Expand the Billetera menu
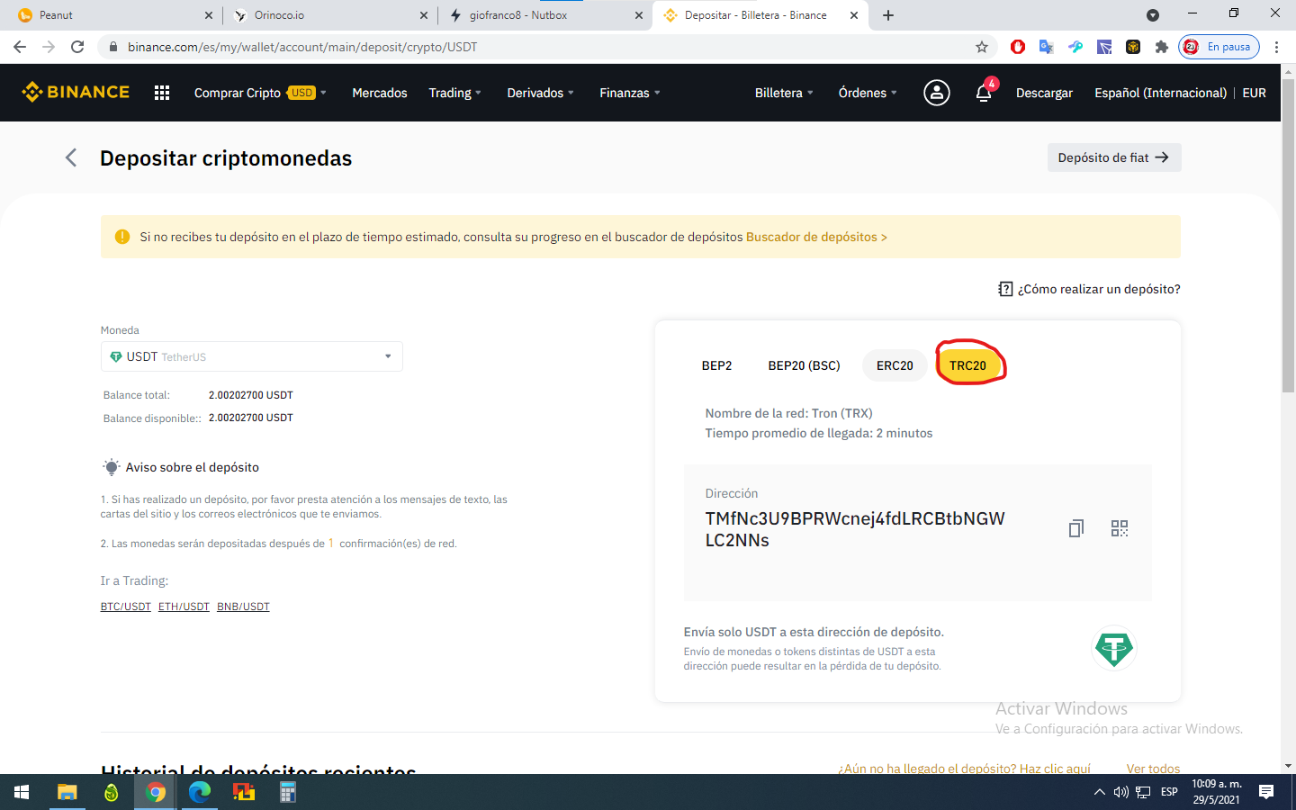1296x810 pixels. click(x=784, y=93)
